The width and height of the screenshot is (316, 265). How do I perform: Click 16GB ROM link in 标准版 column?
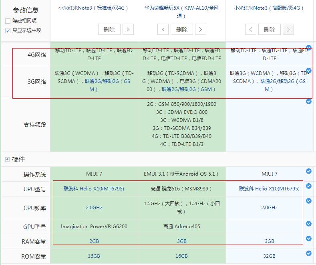click(x=94, y=256)
